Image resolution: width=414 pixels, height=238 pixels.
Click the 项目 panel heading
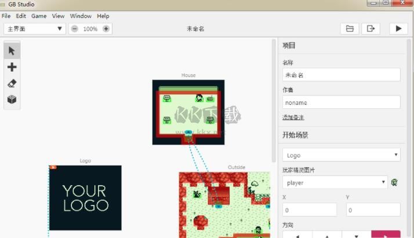click(x=289, y=45)
